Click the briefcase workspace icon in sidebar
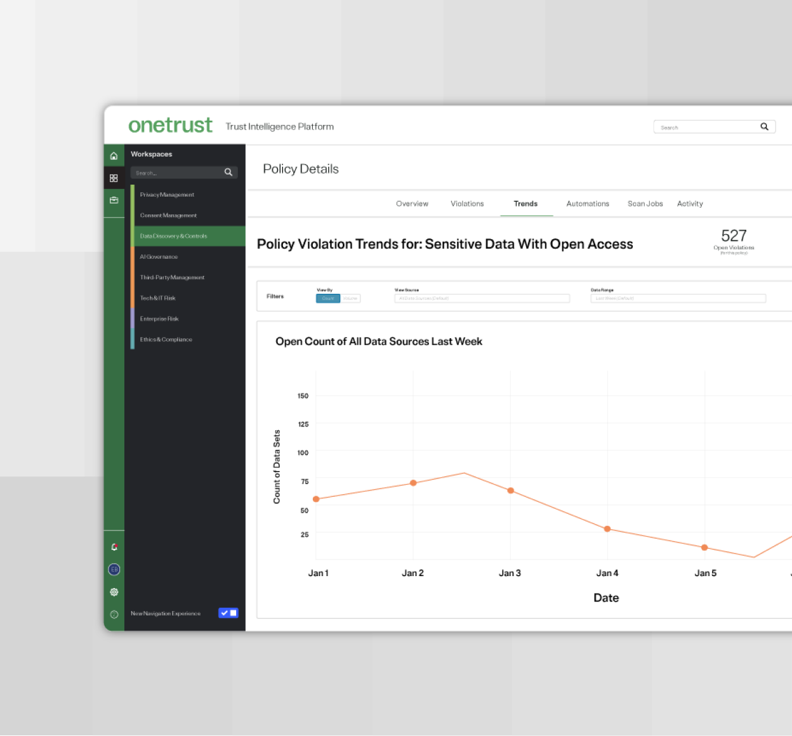The width and height of the screenshot is (792, 736). tap(114, 200)
